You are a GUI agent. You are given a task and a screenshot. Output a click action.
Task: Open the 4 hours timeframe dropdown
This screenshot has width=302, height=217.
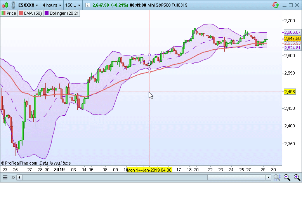[52, 5]
